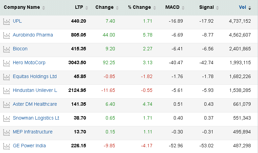Open the chart icon for GE Power India
This screenshot has width=258, height=153.
point(6,146)
